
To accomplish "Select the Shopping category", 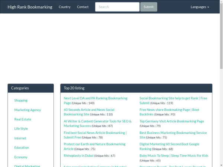I will [21, 100].
